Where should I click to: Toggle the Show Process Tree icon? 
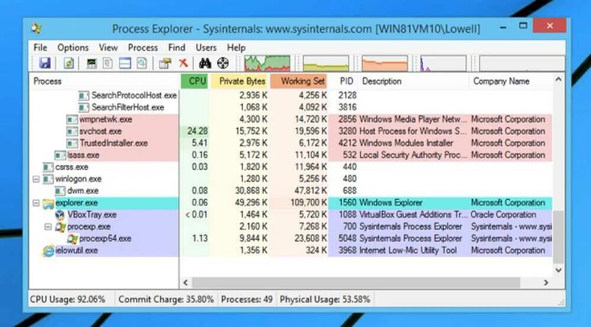(x=108, y=63)
